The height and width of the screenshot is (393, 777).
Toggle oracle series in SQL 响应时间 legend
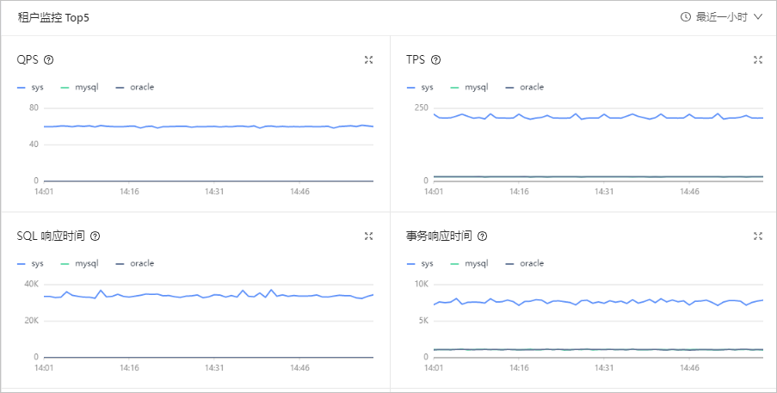[x=134, y=263]
